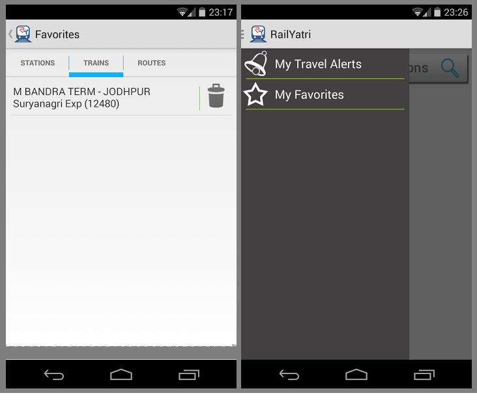Screen dimensions: 477x419
Task: Select the TRAINS tab
Action: [x=96, y=63]
